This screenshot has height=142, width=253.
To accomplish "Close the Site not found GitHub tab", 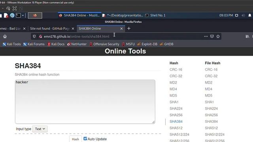I will [73, 28].
